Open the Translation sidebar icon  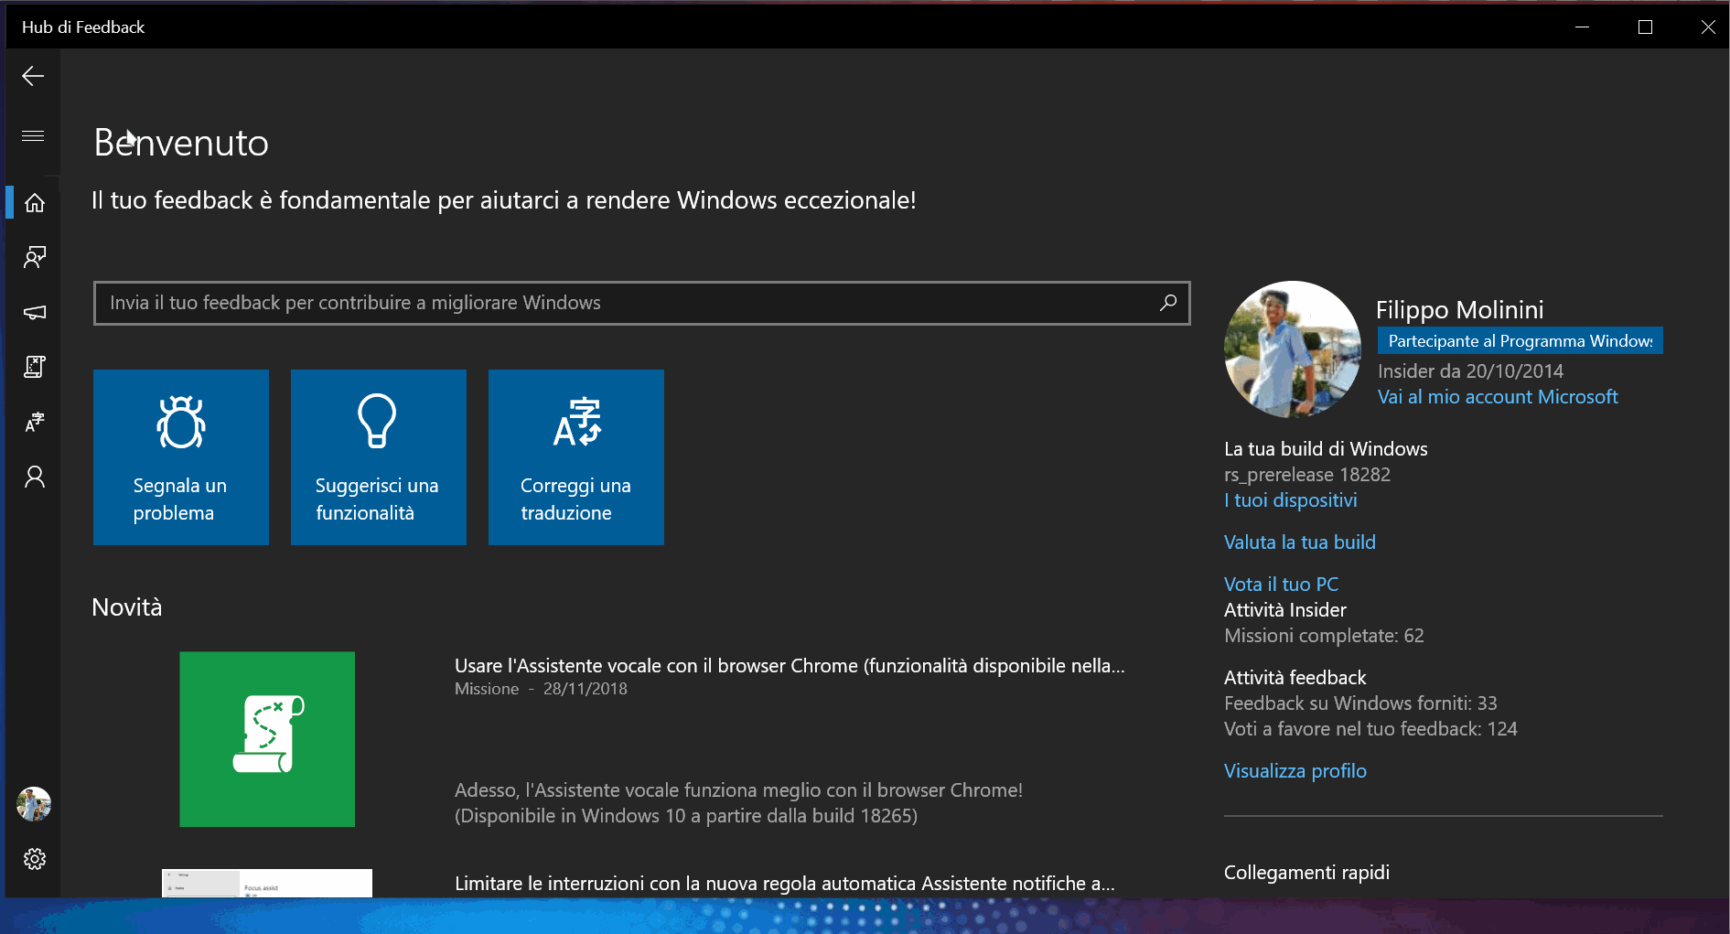pyautogui.click(x=35, y=422)
